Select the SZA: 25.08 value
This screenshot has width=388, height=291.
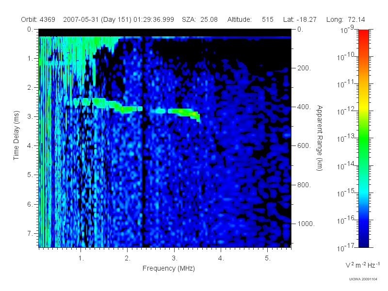[x=200, y=19]
